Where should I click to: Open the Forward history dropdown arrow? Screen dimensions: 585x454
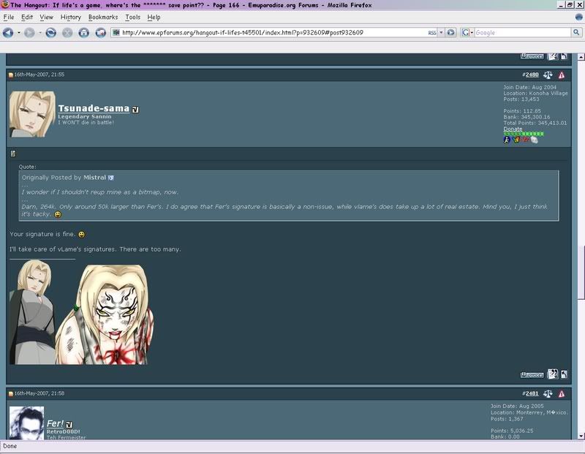pyautogui.click(x=40, y=33)
